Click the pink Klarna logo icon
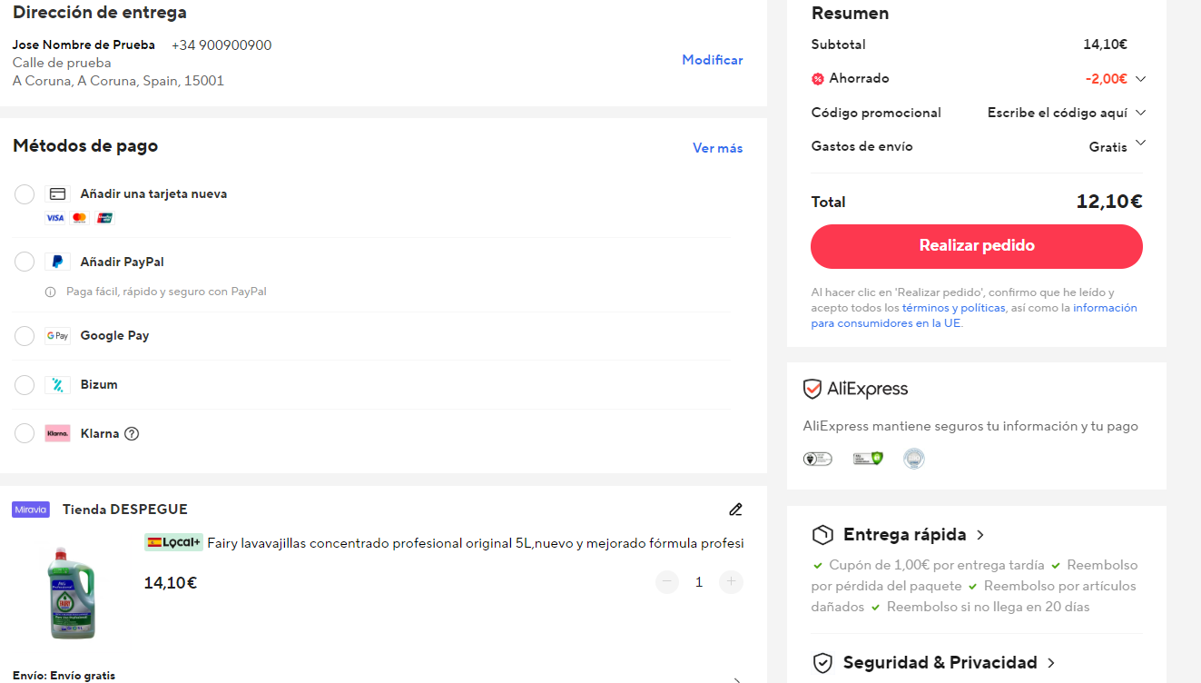 pos(57,434)
